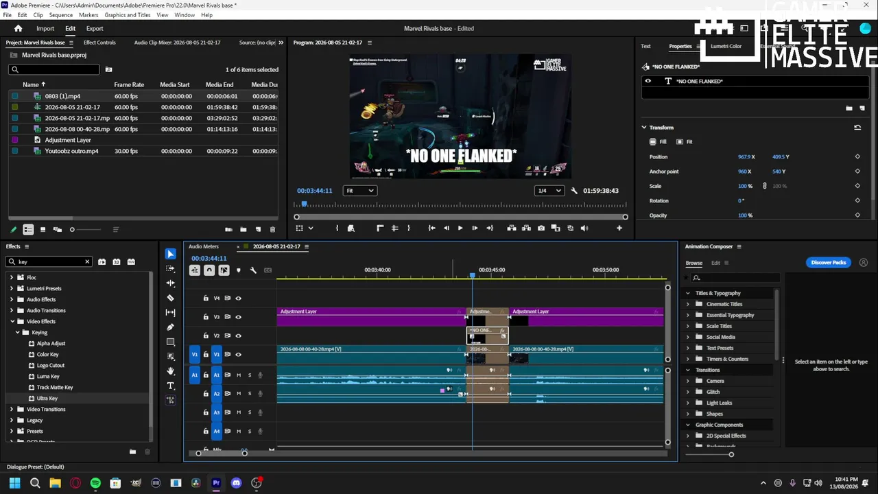
Task: Clear the Effects search field
Action: pyautogui.click(x=87, y=261)
